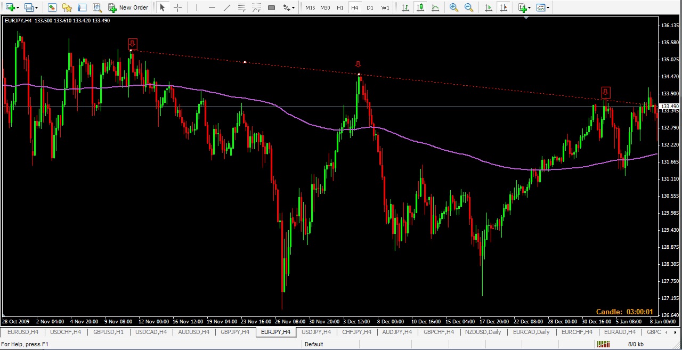Screen dimensions: 682x350
Task: Set timeframe to D1
Action: tap(370, 7)
